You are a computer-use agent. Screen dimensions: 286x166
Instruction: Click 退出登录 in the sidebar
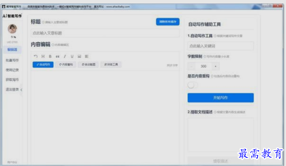(12, 89)
